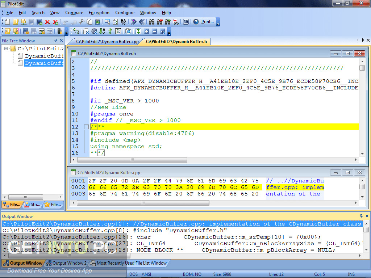Screen dimensions: 371x278
Task: Click Print... in the toolbar
Action: (x=208, y=22)
